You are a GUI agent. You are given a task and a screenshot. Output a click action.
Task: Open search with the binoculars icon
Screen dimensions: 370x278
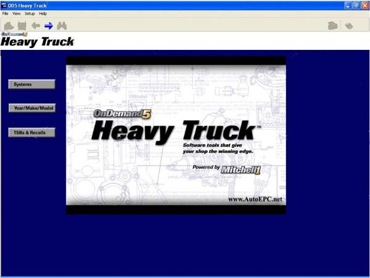tap(62, 25)
